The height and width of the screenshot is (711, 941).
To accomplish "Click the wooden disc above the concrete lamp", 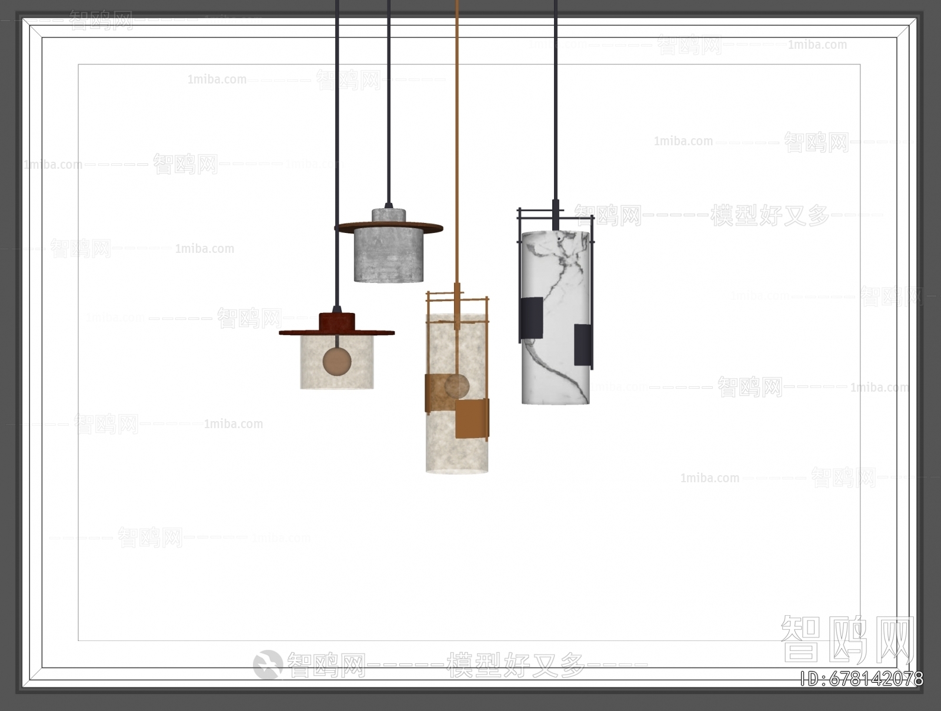I will click(x=389, y=227).
